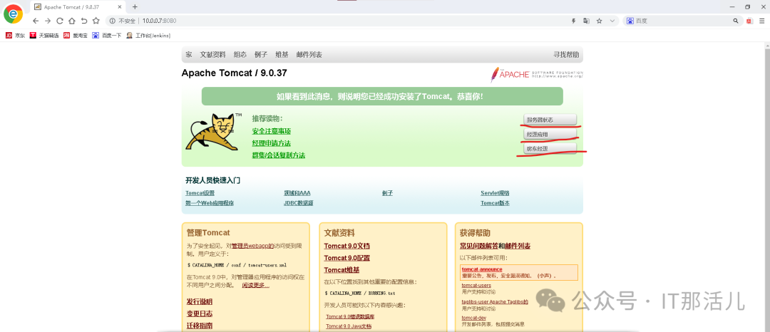The image size is (770, 332).
Task: Expand the address bar chevron dropdown
Action: click(612, 21)
